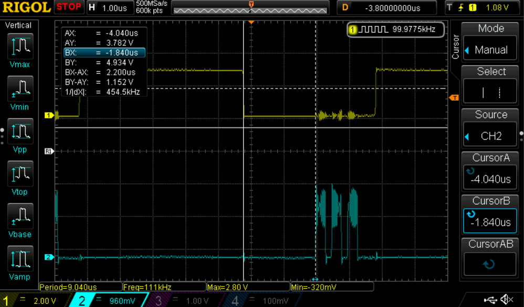
Task: Click the trigger rising edge icon
Action: [461, 7]
